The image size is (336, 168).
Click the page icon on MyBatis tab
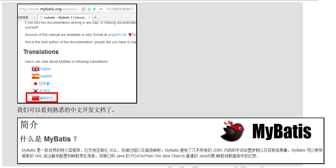[x=41, y=17]
